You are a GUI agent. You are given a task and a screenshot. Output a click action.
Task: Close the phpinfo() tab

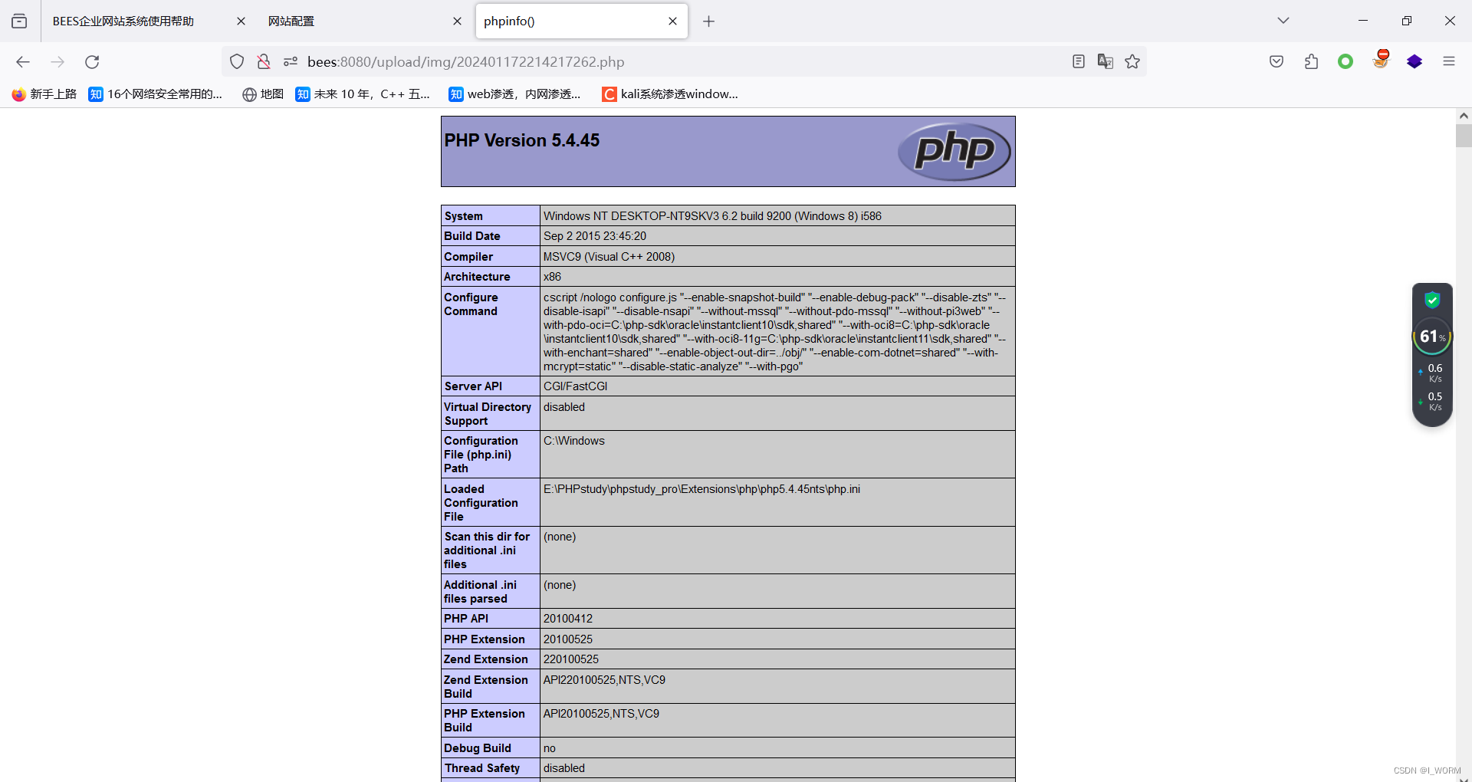pos(672,21)
